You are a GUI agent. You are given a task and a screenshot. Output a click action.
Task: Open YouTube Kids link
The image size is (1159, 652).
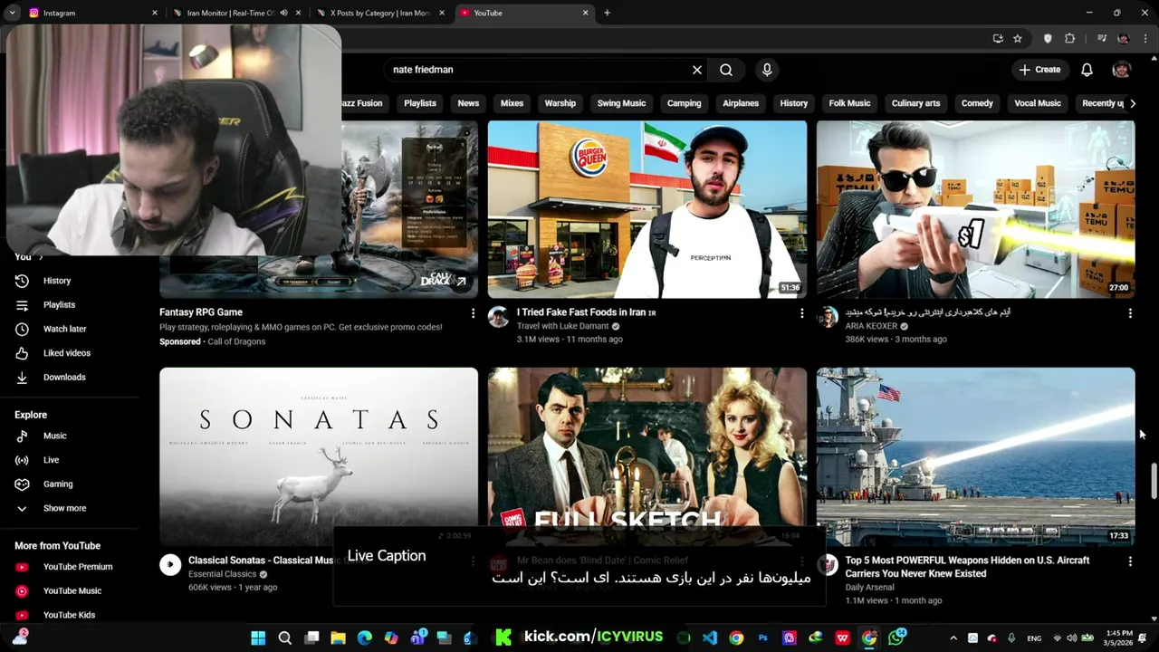[x=69, y=615]
